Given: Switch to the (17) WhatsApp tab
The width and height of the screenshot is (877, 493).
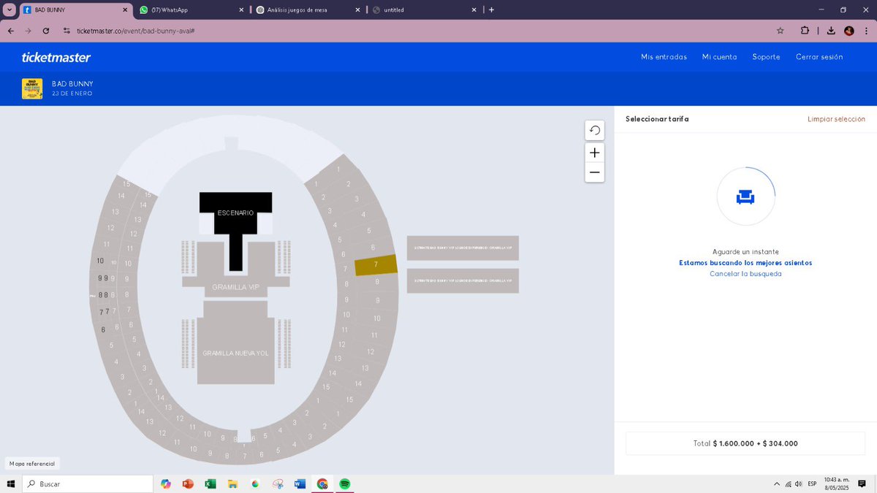Looking at the screenshot, I should click(x=190, y=9).
